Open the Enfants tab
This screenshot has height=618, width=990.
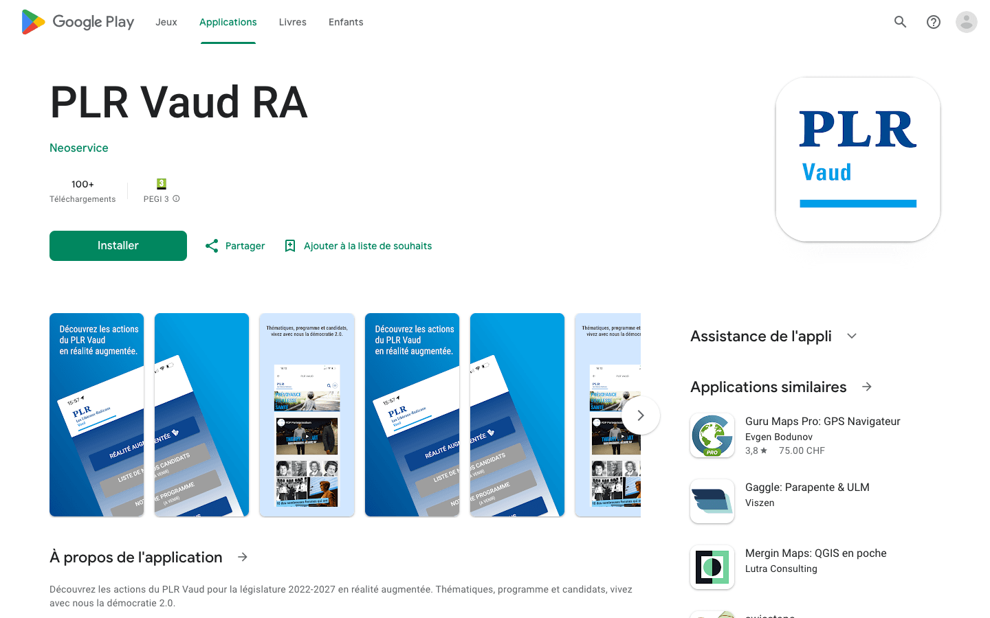(x=345, y=21)
